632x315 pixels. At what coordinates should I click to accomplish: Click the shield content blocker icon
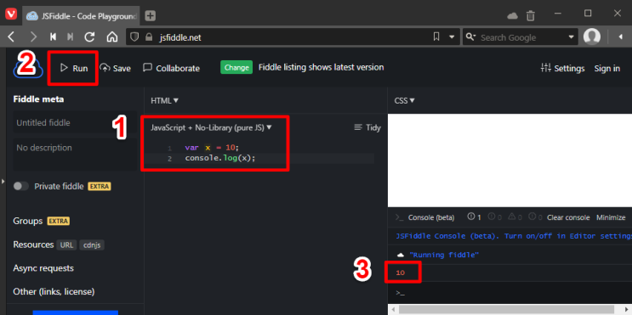[134, 37]
